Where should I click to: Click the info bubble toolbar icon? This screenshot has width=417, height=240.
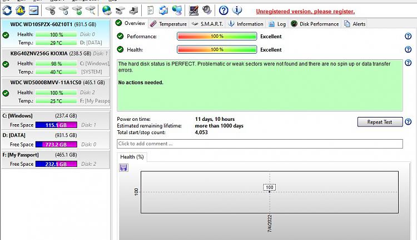[237, 11]
